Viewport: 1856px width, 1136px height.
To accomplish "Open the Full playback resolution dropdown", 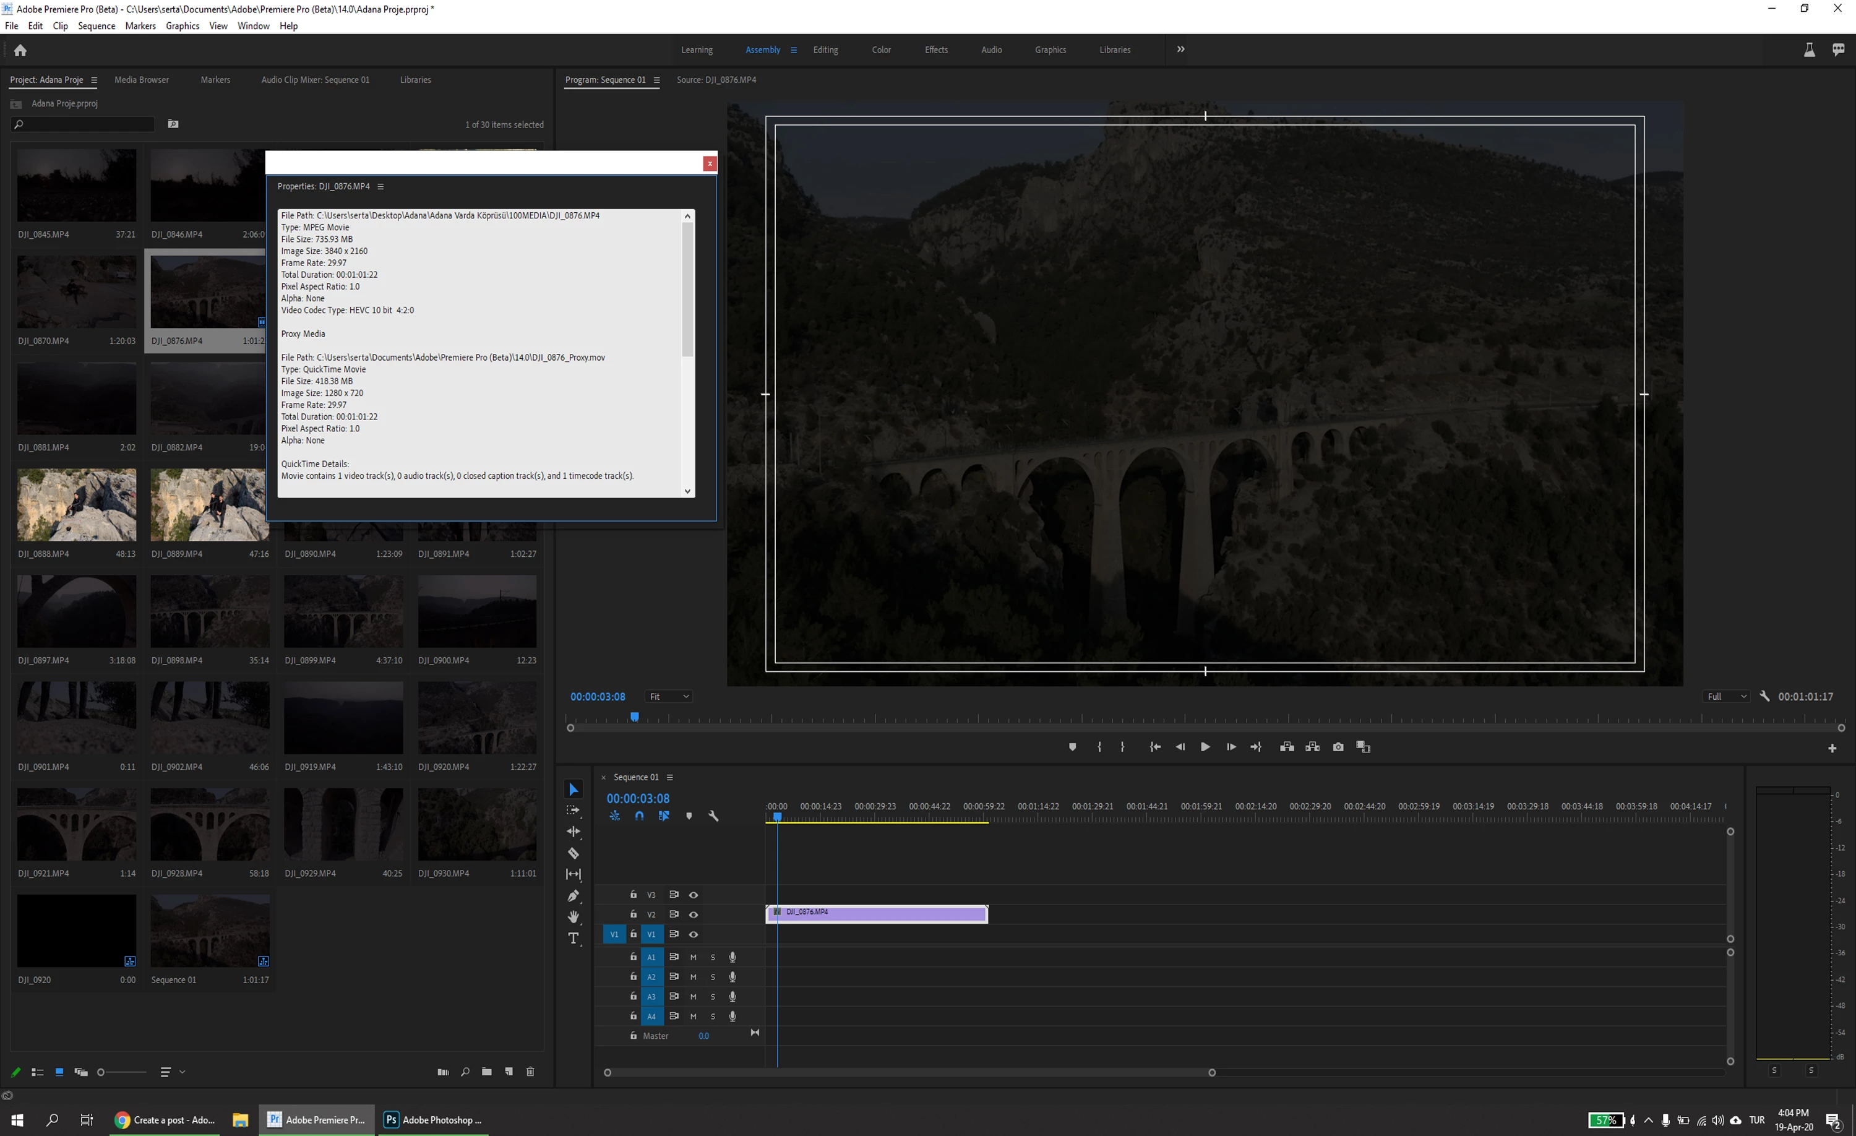I will point(1725,697).
